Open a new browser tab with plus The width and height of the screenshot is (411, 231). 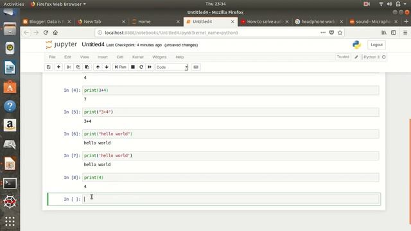tap(406, 21)
